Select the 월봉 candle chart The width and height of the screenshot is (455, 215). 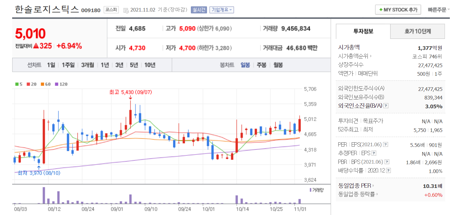tap(278, 65)
